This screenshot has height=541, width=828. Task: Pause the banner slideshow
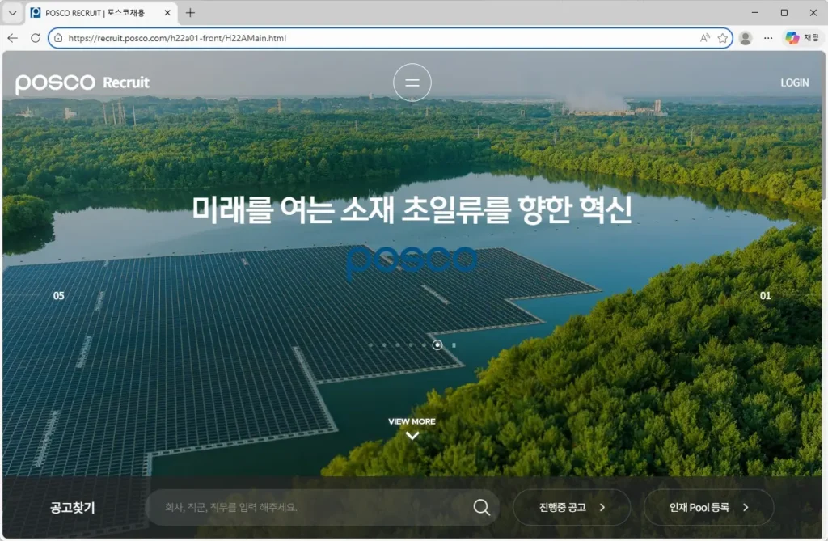454,344
